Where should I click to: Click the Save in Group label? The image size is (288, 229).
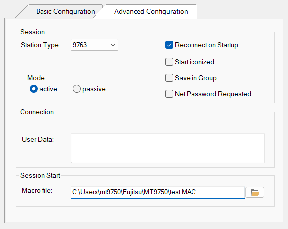point(195,78)
